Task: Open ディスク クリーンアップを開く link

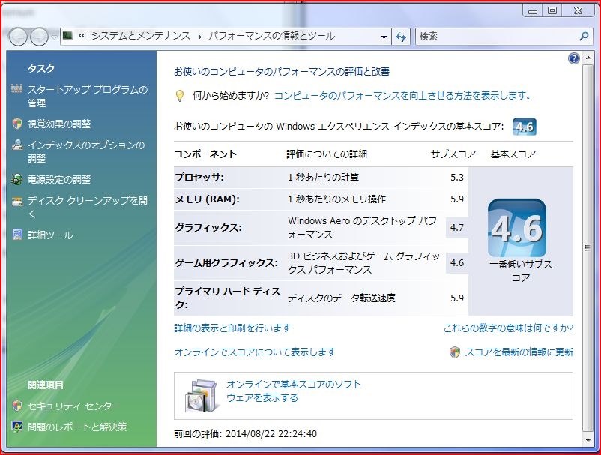Action: pyautogui.click(x=88, y=207)
